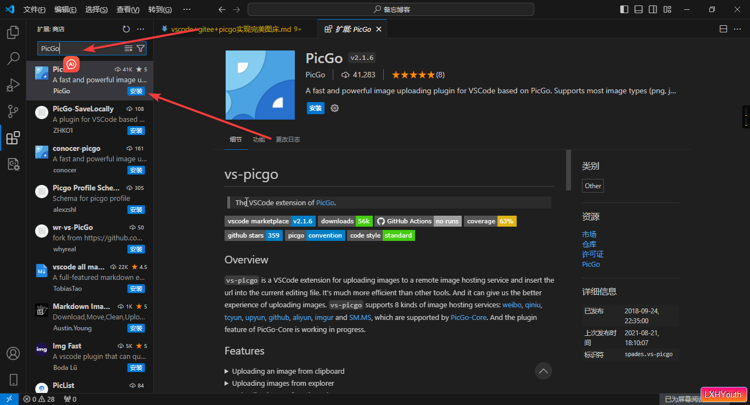750x405 pixels.
Task: Open the editor more actions menu
Action: [x=738, y=29]
